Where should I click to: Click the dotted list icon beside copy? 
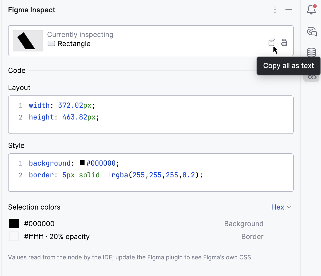pos(284,43)
